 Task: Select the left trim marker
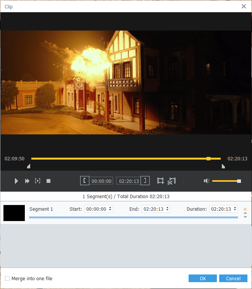click(29, 166)
